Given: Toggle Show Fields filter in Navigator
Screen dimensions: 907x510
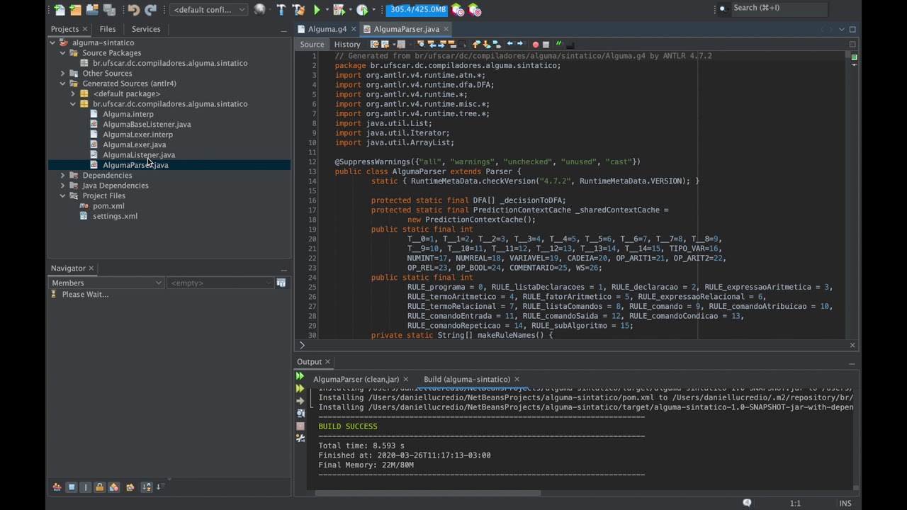Looking at the screenshot, I should pyautogui.click(x=72, y=487).
